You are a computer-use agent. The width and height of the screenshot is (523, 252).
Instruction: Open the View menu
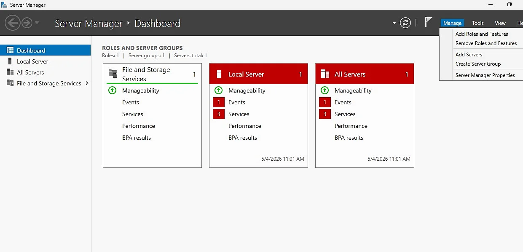[x=500, y=23]
